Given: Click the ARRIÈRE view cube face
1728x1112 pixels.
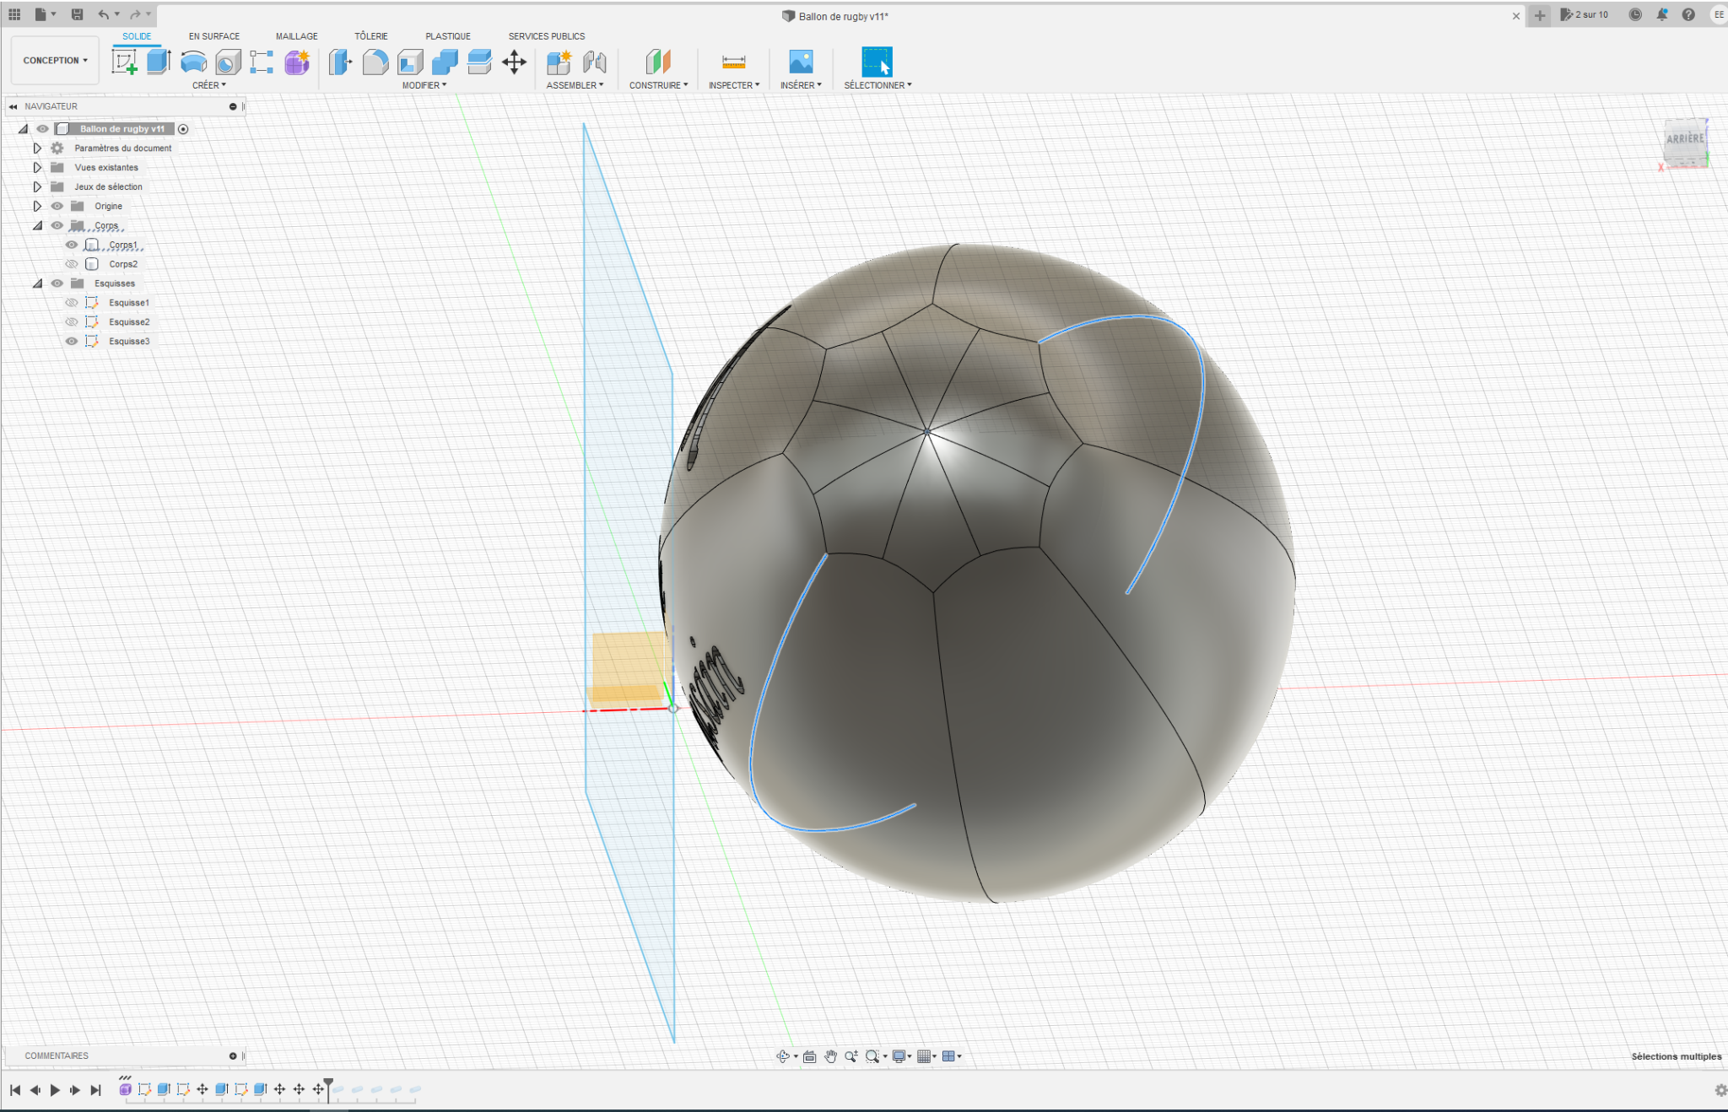Looking at the screenshot, I should tap(1685, 139).
